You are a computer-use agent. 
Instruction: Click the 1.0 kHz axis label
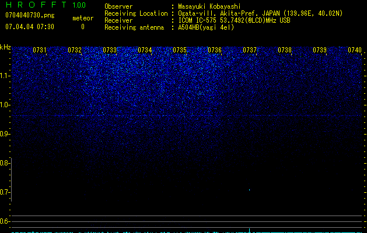tap(5, 105)
